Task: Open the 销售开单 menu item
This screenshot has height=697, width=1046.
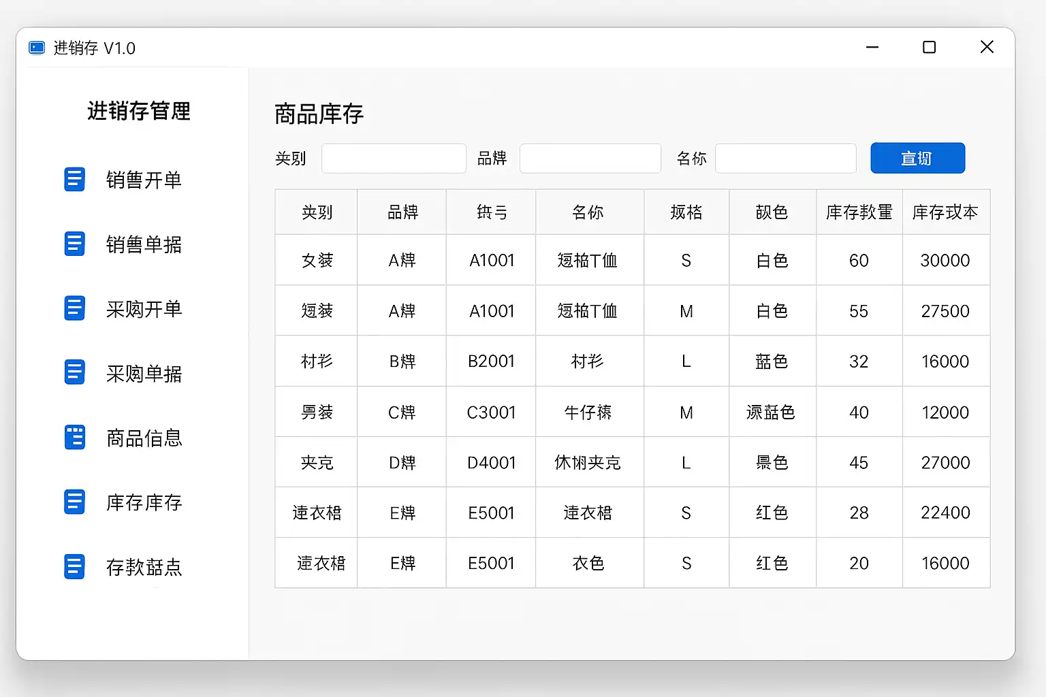Action: [x=144, y=180]
